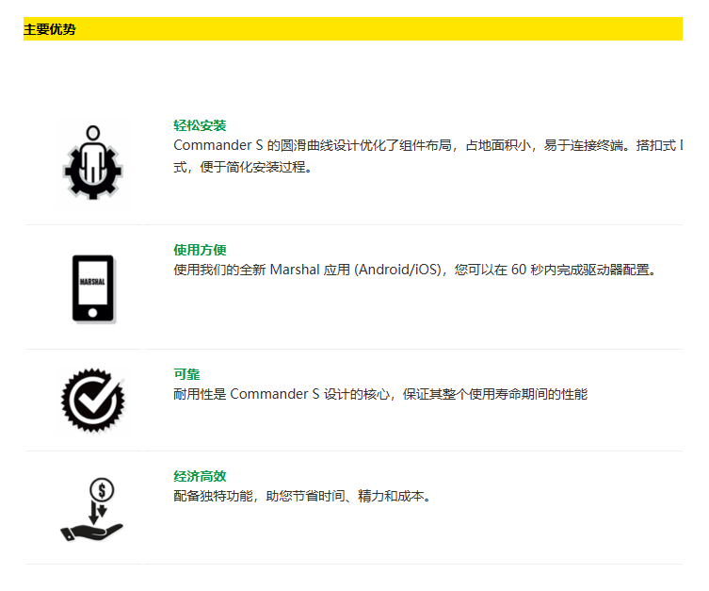Click the 配备独特功能 cost-saving description
The width and height of the screenshot is (709, 591).
[301, 496]
